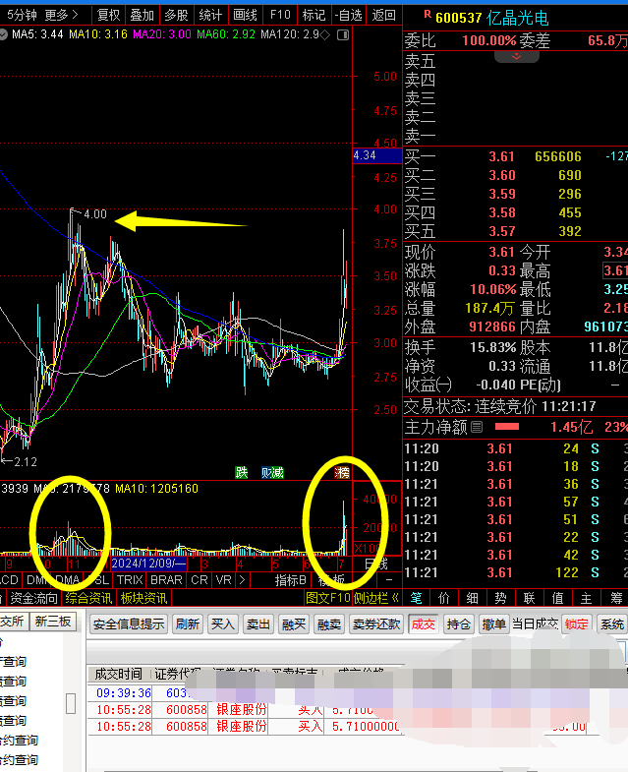This screenshot has width=628, height=772.
Task: Expand the order book with the red double-chevron
Action: pyautogui.click(x=516, y=56)
